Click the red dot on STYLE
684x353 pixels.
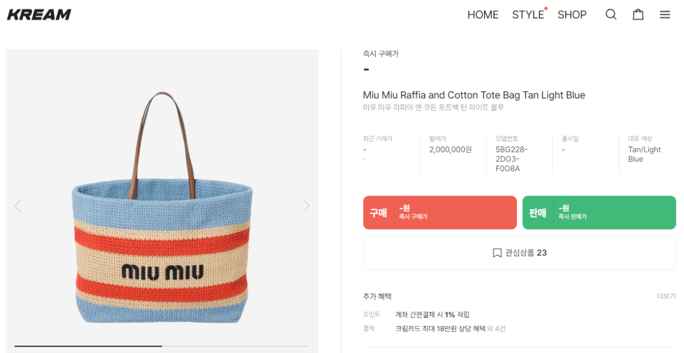pyautogui.click(x=545, y=9)
